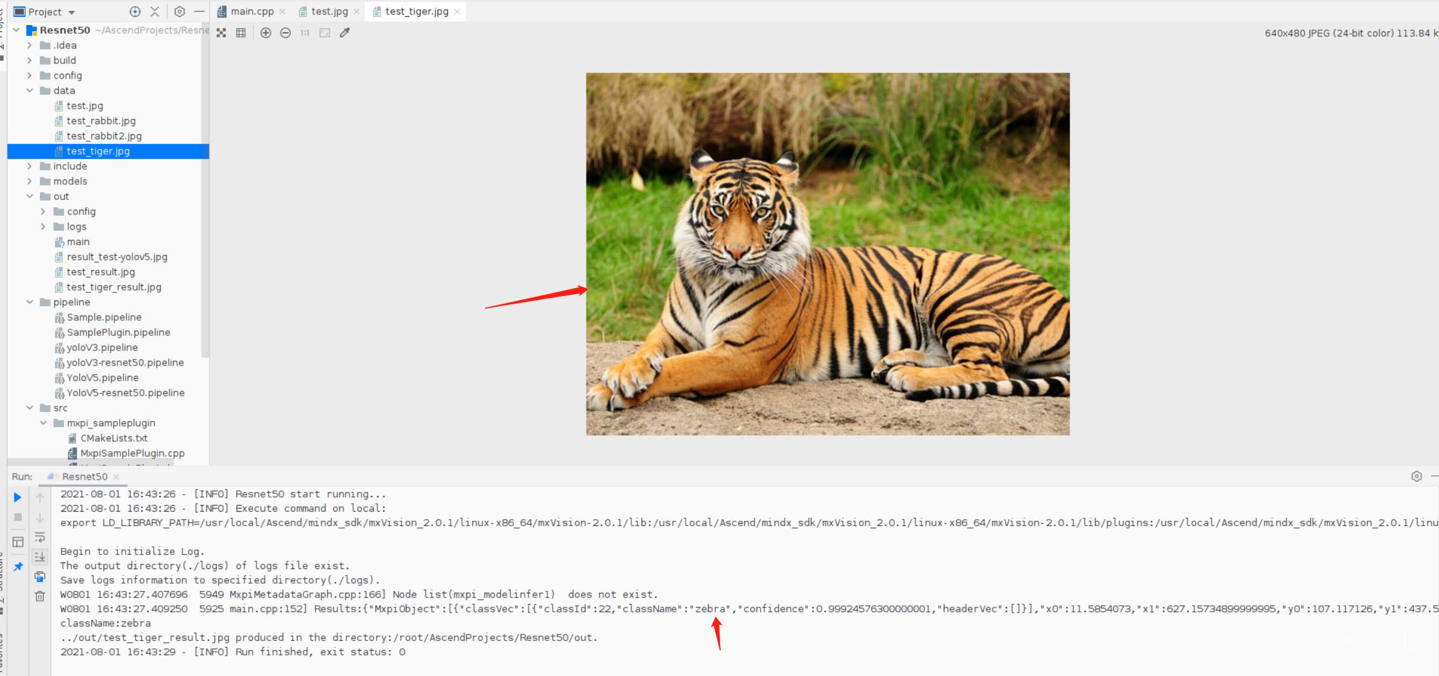
Task: Toggle soft-wrap in Run console
Action: pos(40,537)
